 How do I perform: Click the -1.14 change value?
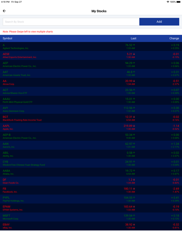[x=176, y=126]
